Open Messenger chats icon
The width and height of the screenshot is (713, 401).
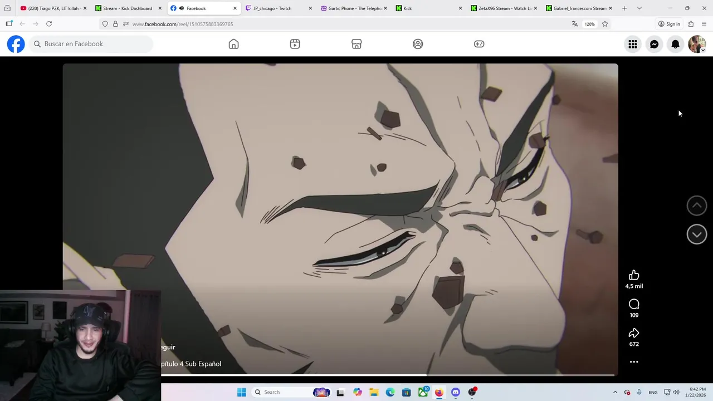(655, 44)
